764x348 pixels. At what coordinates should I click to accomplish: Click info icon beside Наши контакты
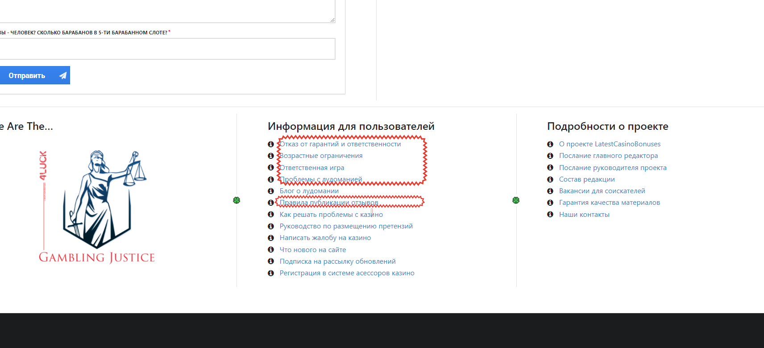coord(550,215)
